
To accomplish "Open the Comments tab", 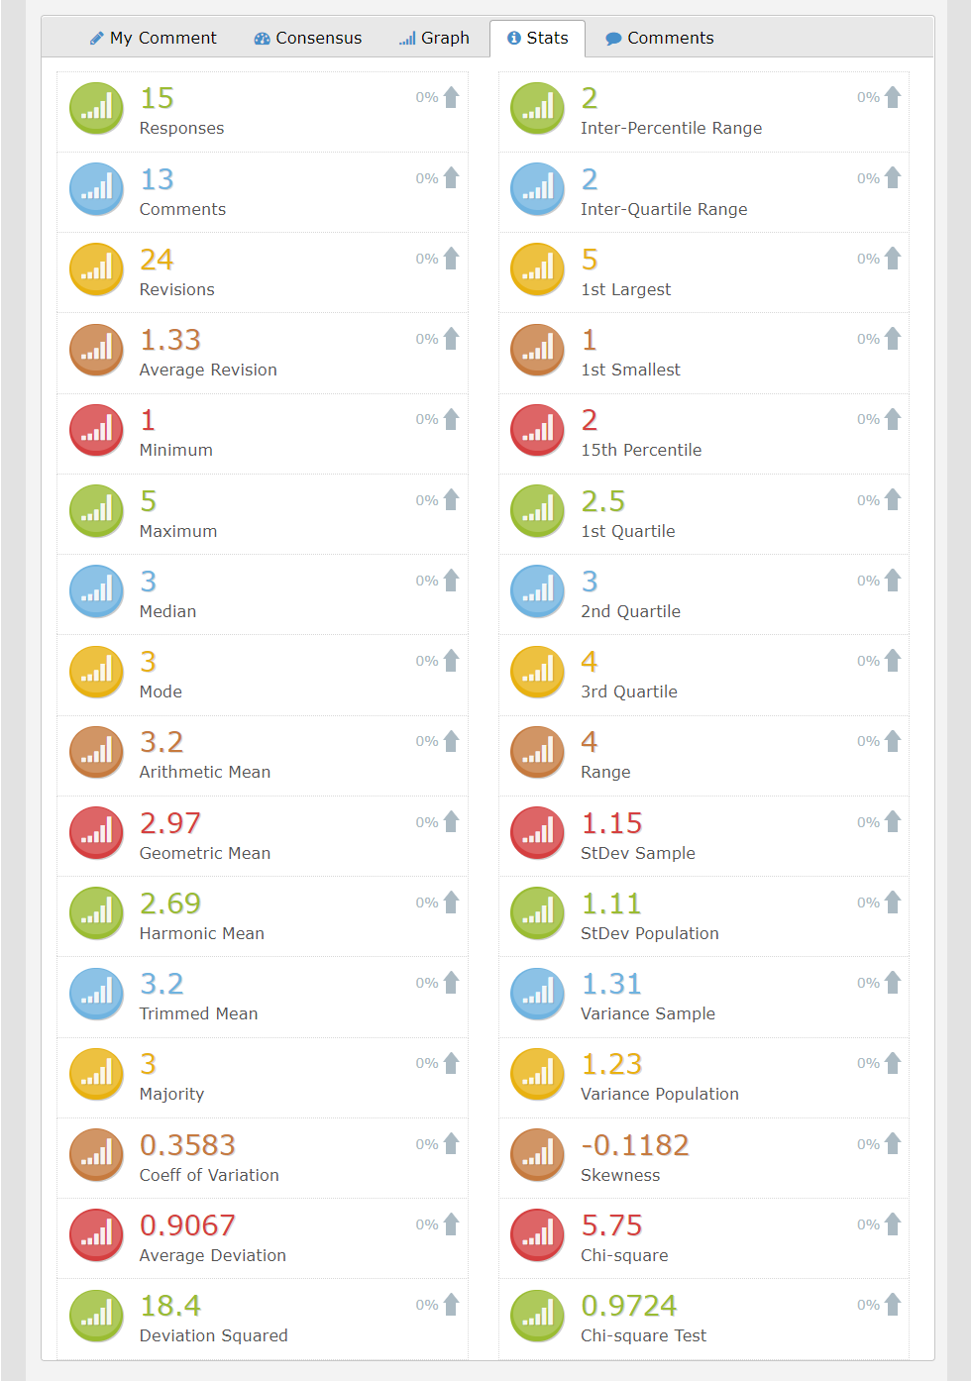I will 660,38.
